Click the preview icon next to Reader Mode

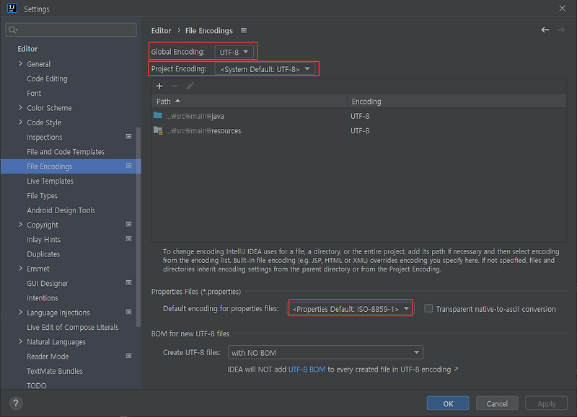pyautogui.click(x=128, y=356)
